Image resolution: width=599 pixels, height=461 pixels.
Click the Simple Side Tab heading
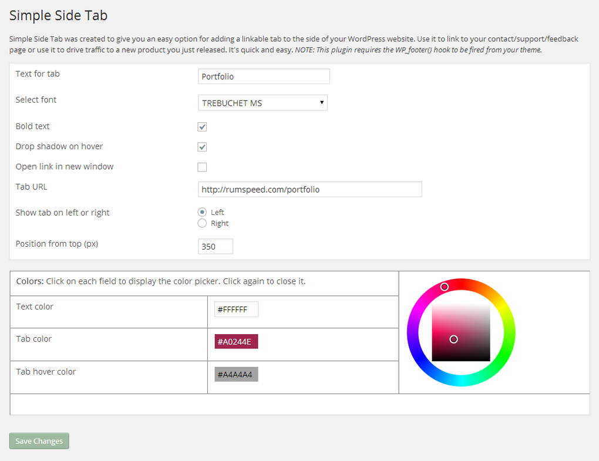pos(58,15)
